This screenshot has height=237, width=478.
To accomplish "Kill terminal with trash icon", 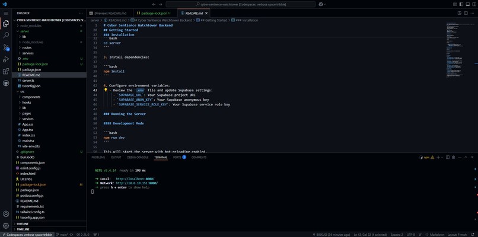I will click(x=453, y=157).
